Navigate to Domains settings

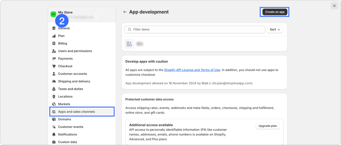(64, 119)
